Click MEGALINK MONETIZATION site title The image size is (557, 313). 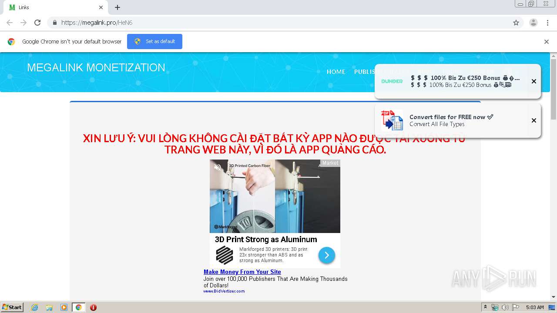(96, 67)
